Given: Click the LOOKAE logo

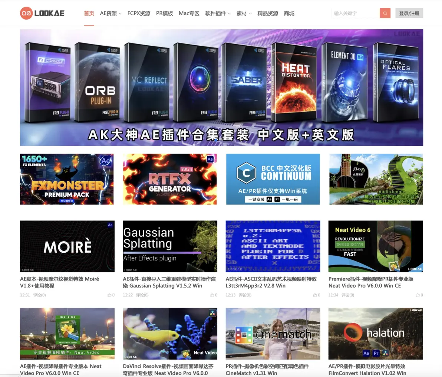Looking at the screenshot, I should point(42,13).
